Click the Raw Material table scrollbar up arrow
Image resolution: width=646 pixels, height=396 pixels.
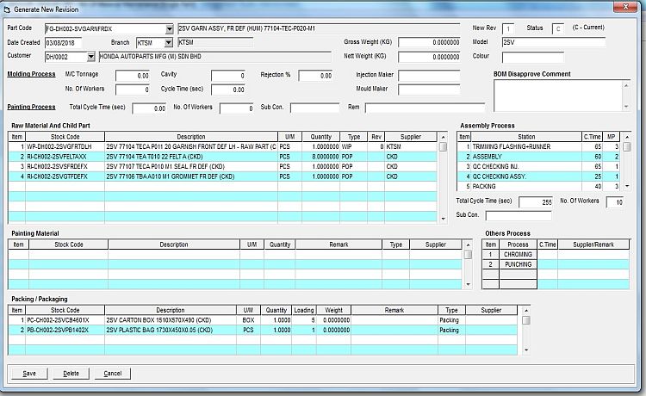coord(444,147)
